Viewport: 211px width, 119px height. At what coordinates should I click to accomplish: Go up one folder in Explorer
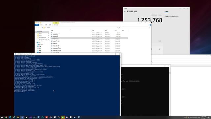42,28
